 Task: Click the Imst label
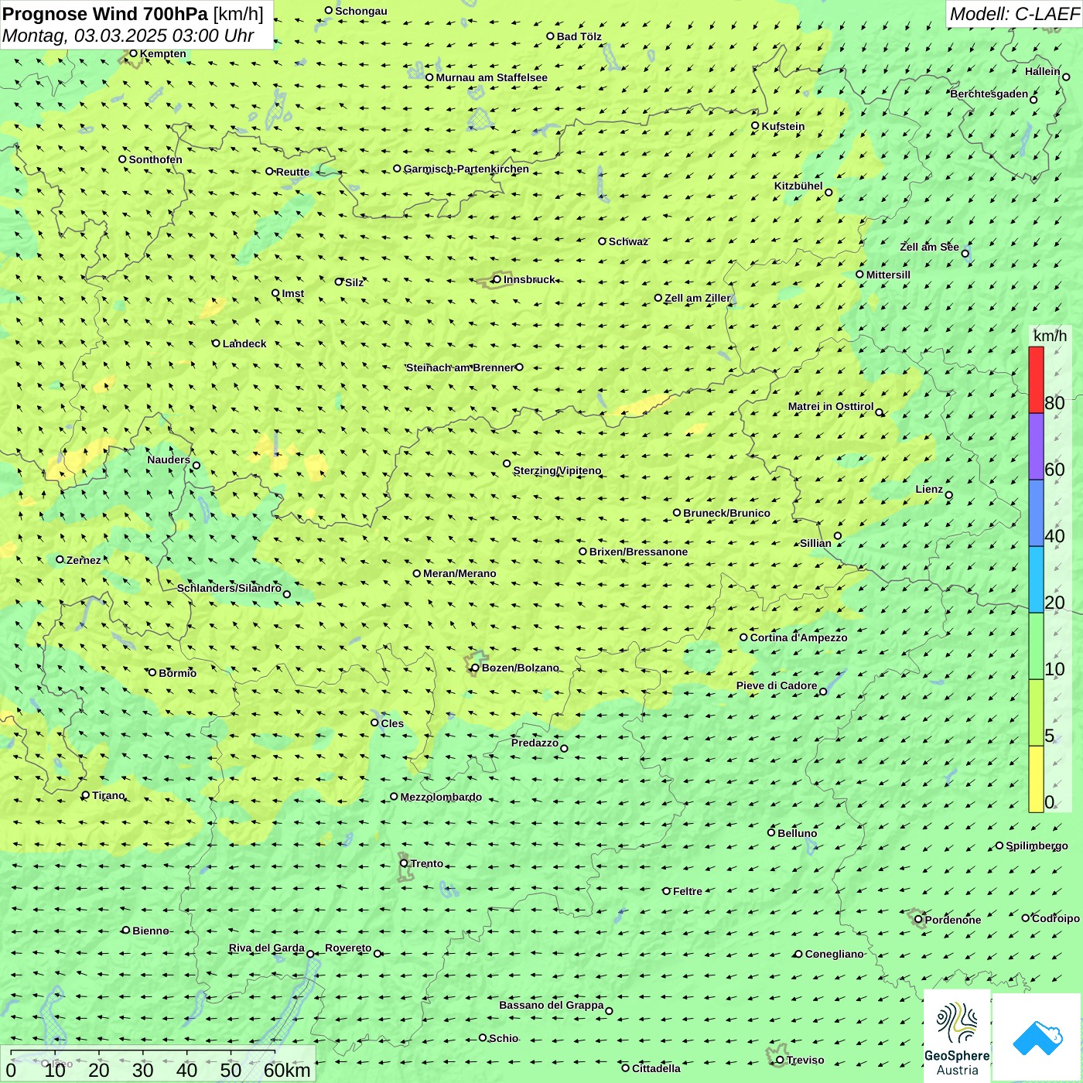292,293
